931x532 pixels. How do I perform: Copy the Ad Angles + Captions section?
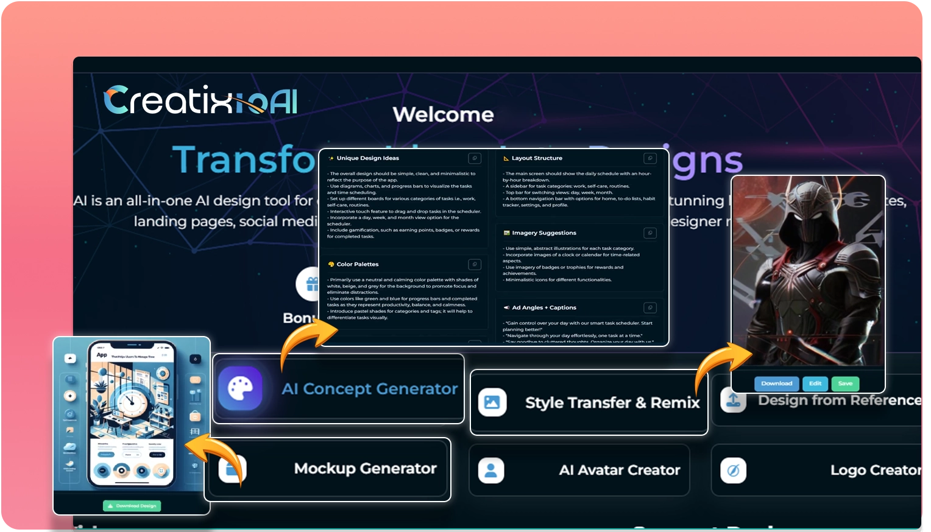click(650, 308)
